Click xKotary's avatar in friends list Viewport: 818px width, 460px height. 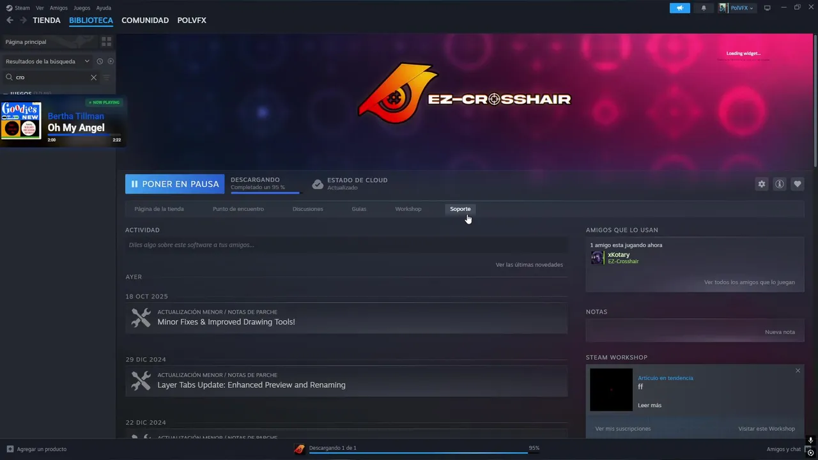pyautogui.click(x=597, y=257)
